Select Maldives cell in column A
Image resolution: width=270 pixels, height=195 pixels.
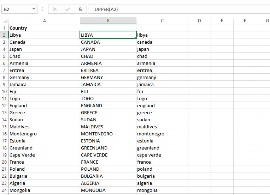tap(44, 127)
